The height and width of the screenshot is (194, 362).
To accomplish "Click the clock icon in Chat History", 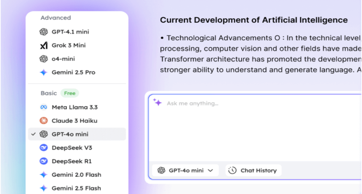I will [232, 170].
